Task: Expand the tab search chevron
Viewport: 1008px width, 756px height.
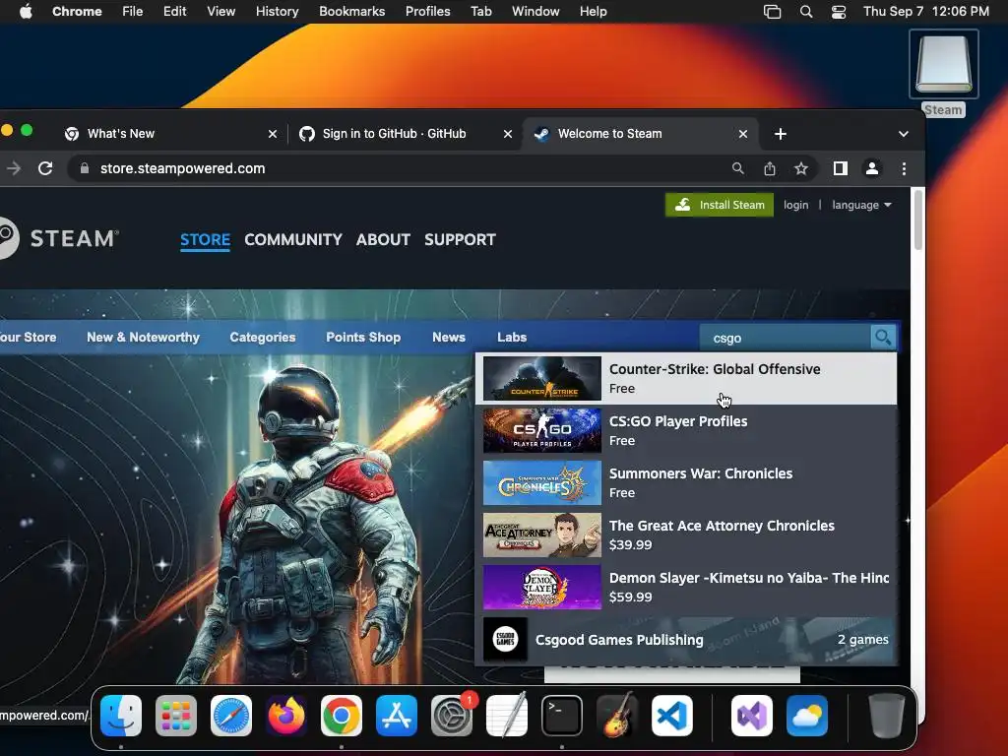Action: coord(904,134)
